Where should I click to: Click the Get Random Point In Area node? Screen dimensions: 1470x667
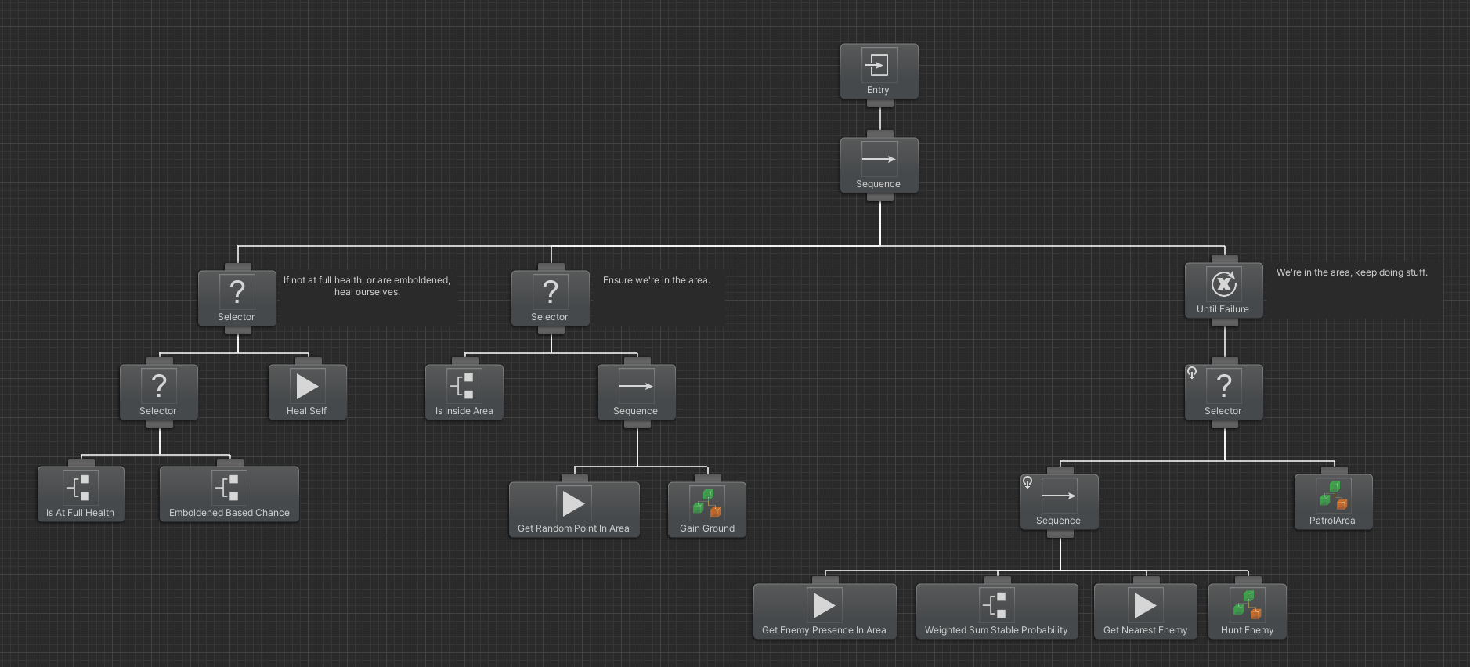(x=574, y=510)
